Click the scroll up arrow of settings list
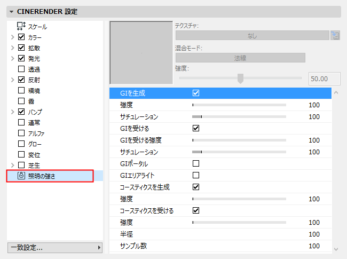 point(336,92)
